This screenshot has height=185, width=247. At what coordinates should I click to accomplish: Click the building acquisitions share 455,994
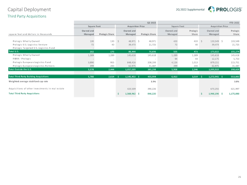[152, 77]
